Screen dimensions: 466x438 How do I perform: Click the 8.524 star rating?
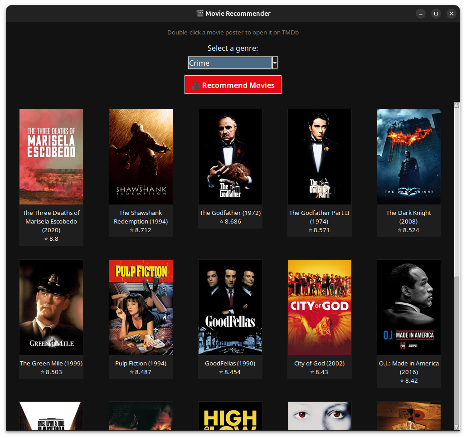pyautogui.click(x=408, y=230)
